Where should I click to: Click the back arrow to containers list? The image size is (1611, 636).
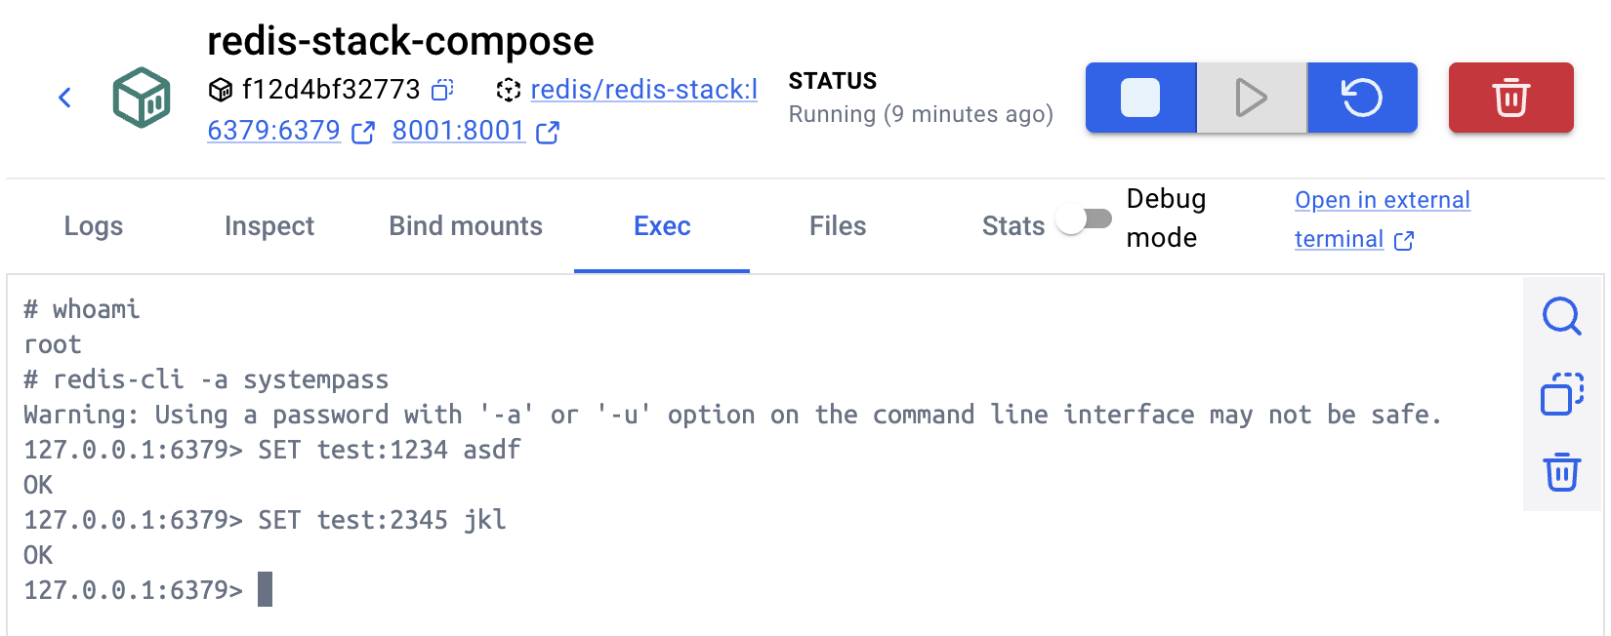pyautogui.click(x=65, y=98)
